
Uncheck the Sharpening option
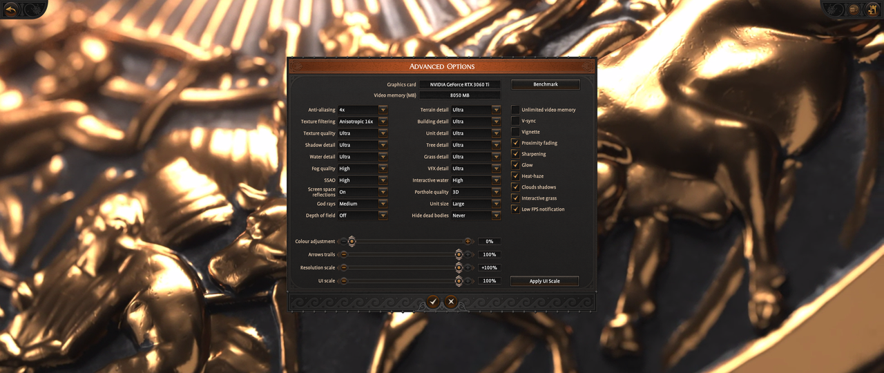(x=515, y=154)
